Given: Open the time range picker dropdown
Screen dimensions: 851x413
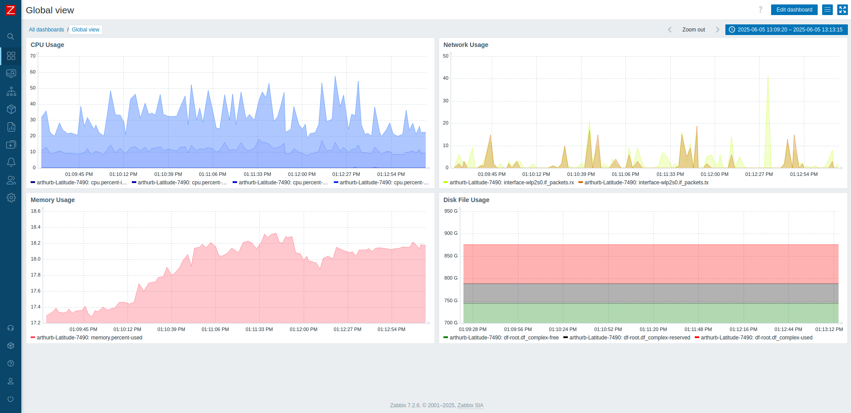Looking at the screenshot, I should (x=786, y=29).
